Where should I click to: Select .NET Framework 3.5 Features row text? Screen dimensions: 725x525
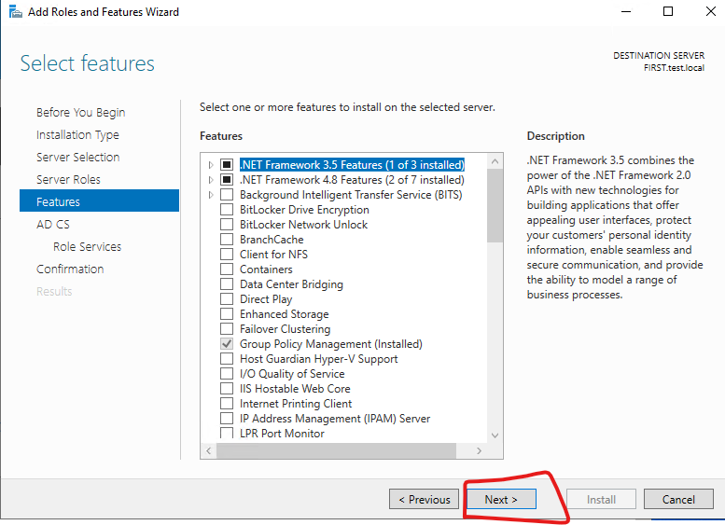tap(352, 165)
